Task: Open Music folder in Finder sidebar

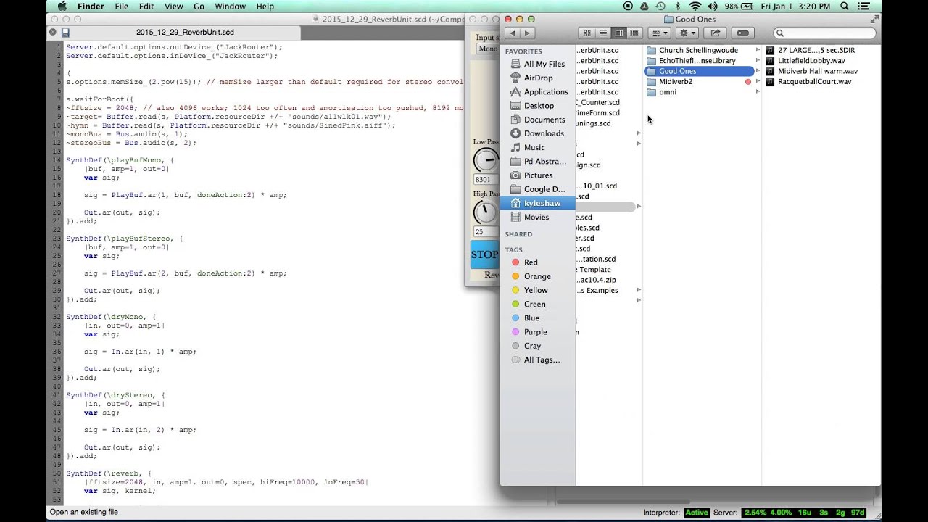Action: click(x=537, y=147)
